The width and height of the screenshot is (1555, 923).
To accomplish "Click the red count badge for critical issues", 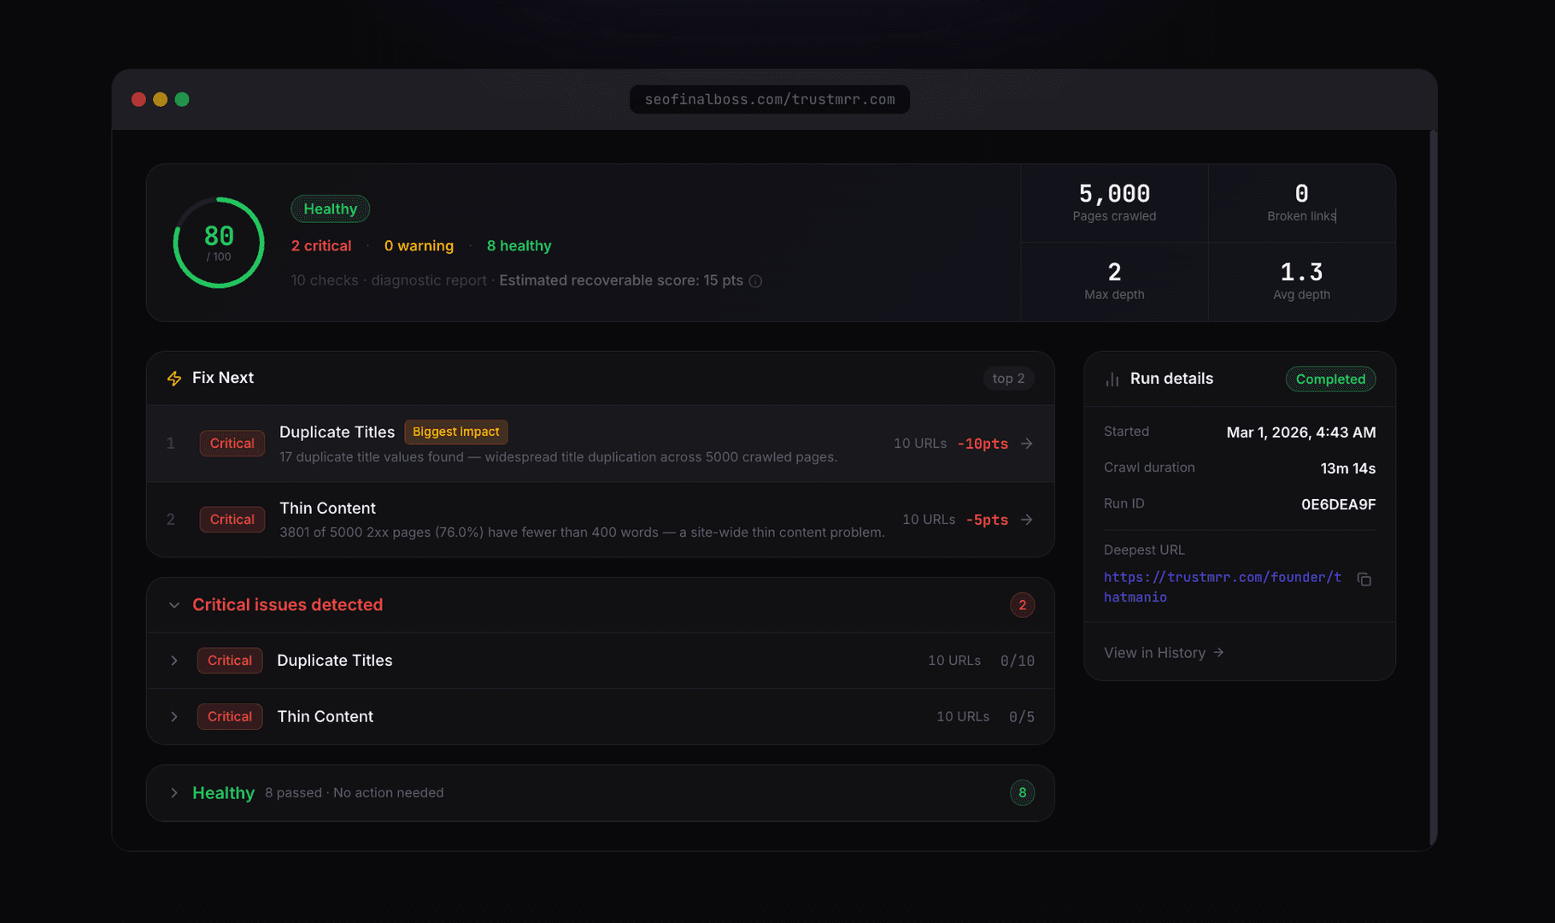I will pyautogui.click(x=1022, y=605).
